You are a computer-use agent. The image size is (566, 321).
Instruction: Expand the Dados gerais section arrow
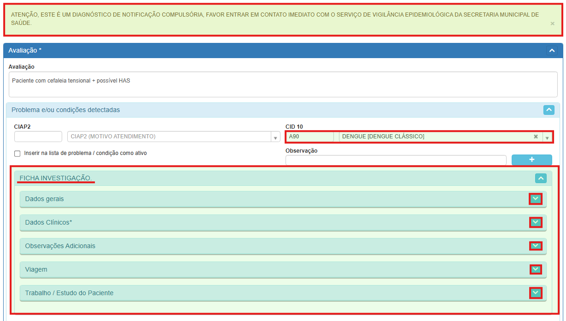pyautogui.click(x=535, y=199)
